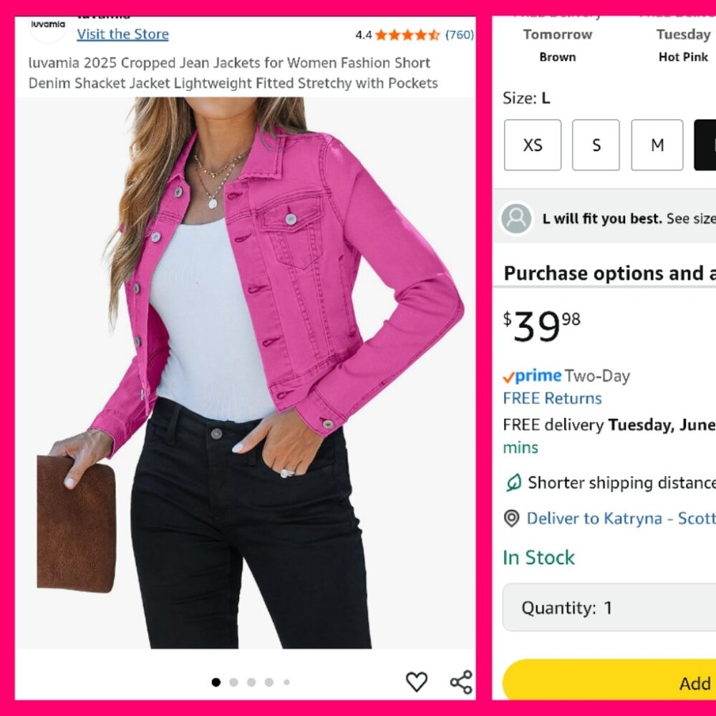Open sharing options via the share icon
The image size is (716, 716).
[x=461, y=681]
